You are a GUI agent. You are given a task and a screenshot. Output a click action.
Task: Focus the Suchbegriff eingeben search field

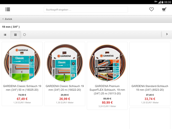pos(86,10)
